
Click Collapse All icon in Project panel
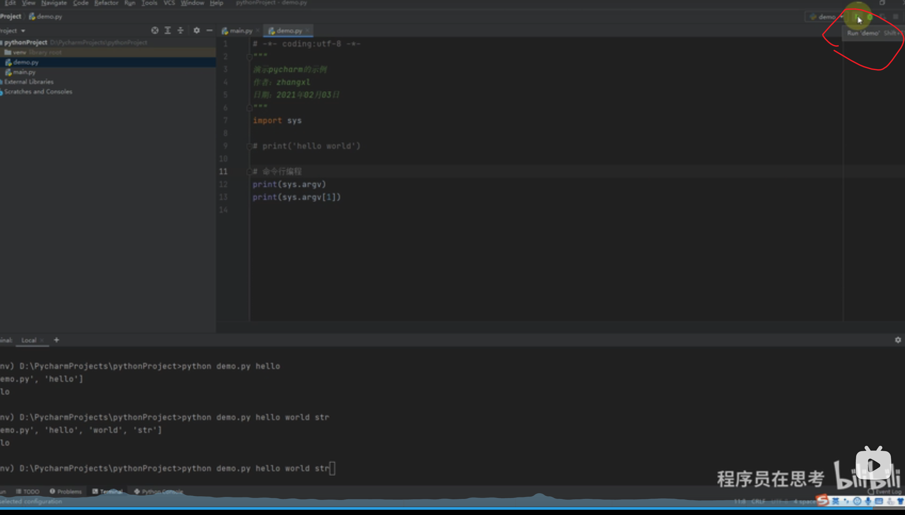click(x=180, y=30)
